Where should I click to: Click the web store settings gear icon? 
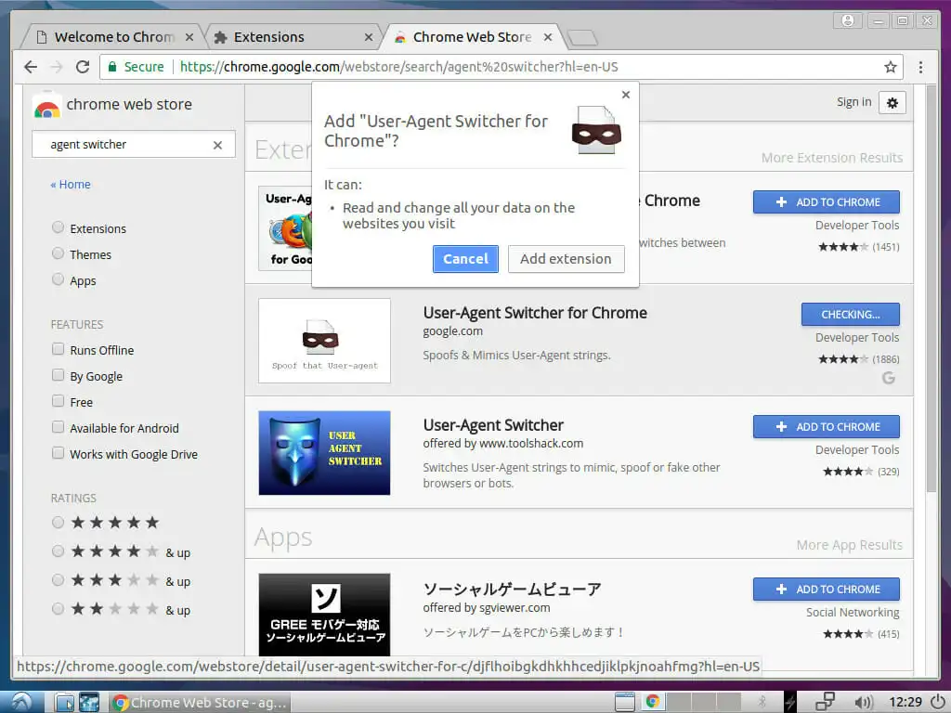[892, 102]
